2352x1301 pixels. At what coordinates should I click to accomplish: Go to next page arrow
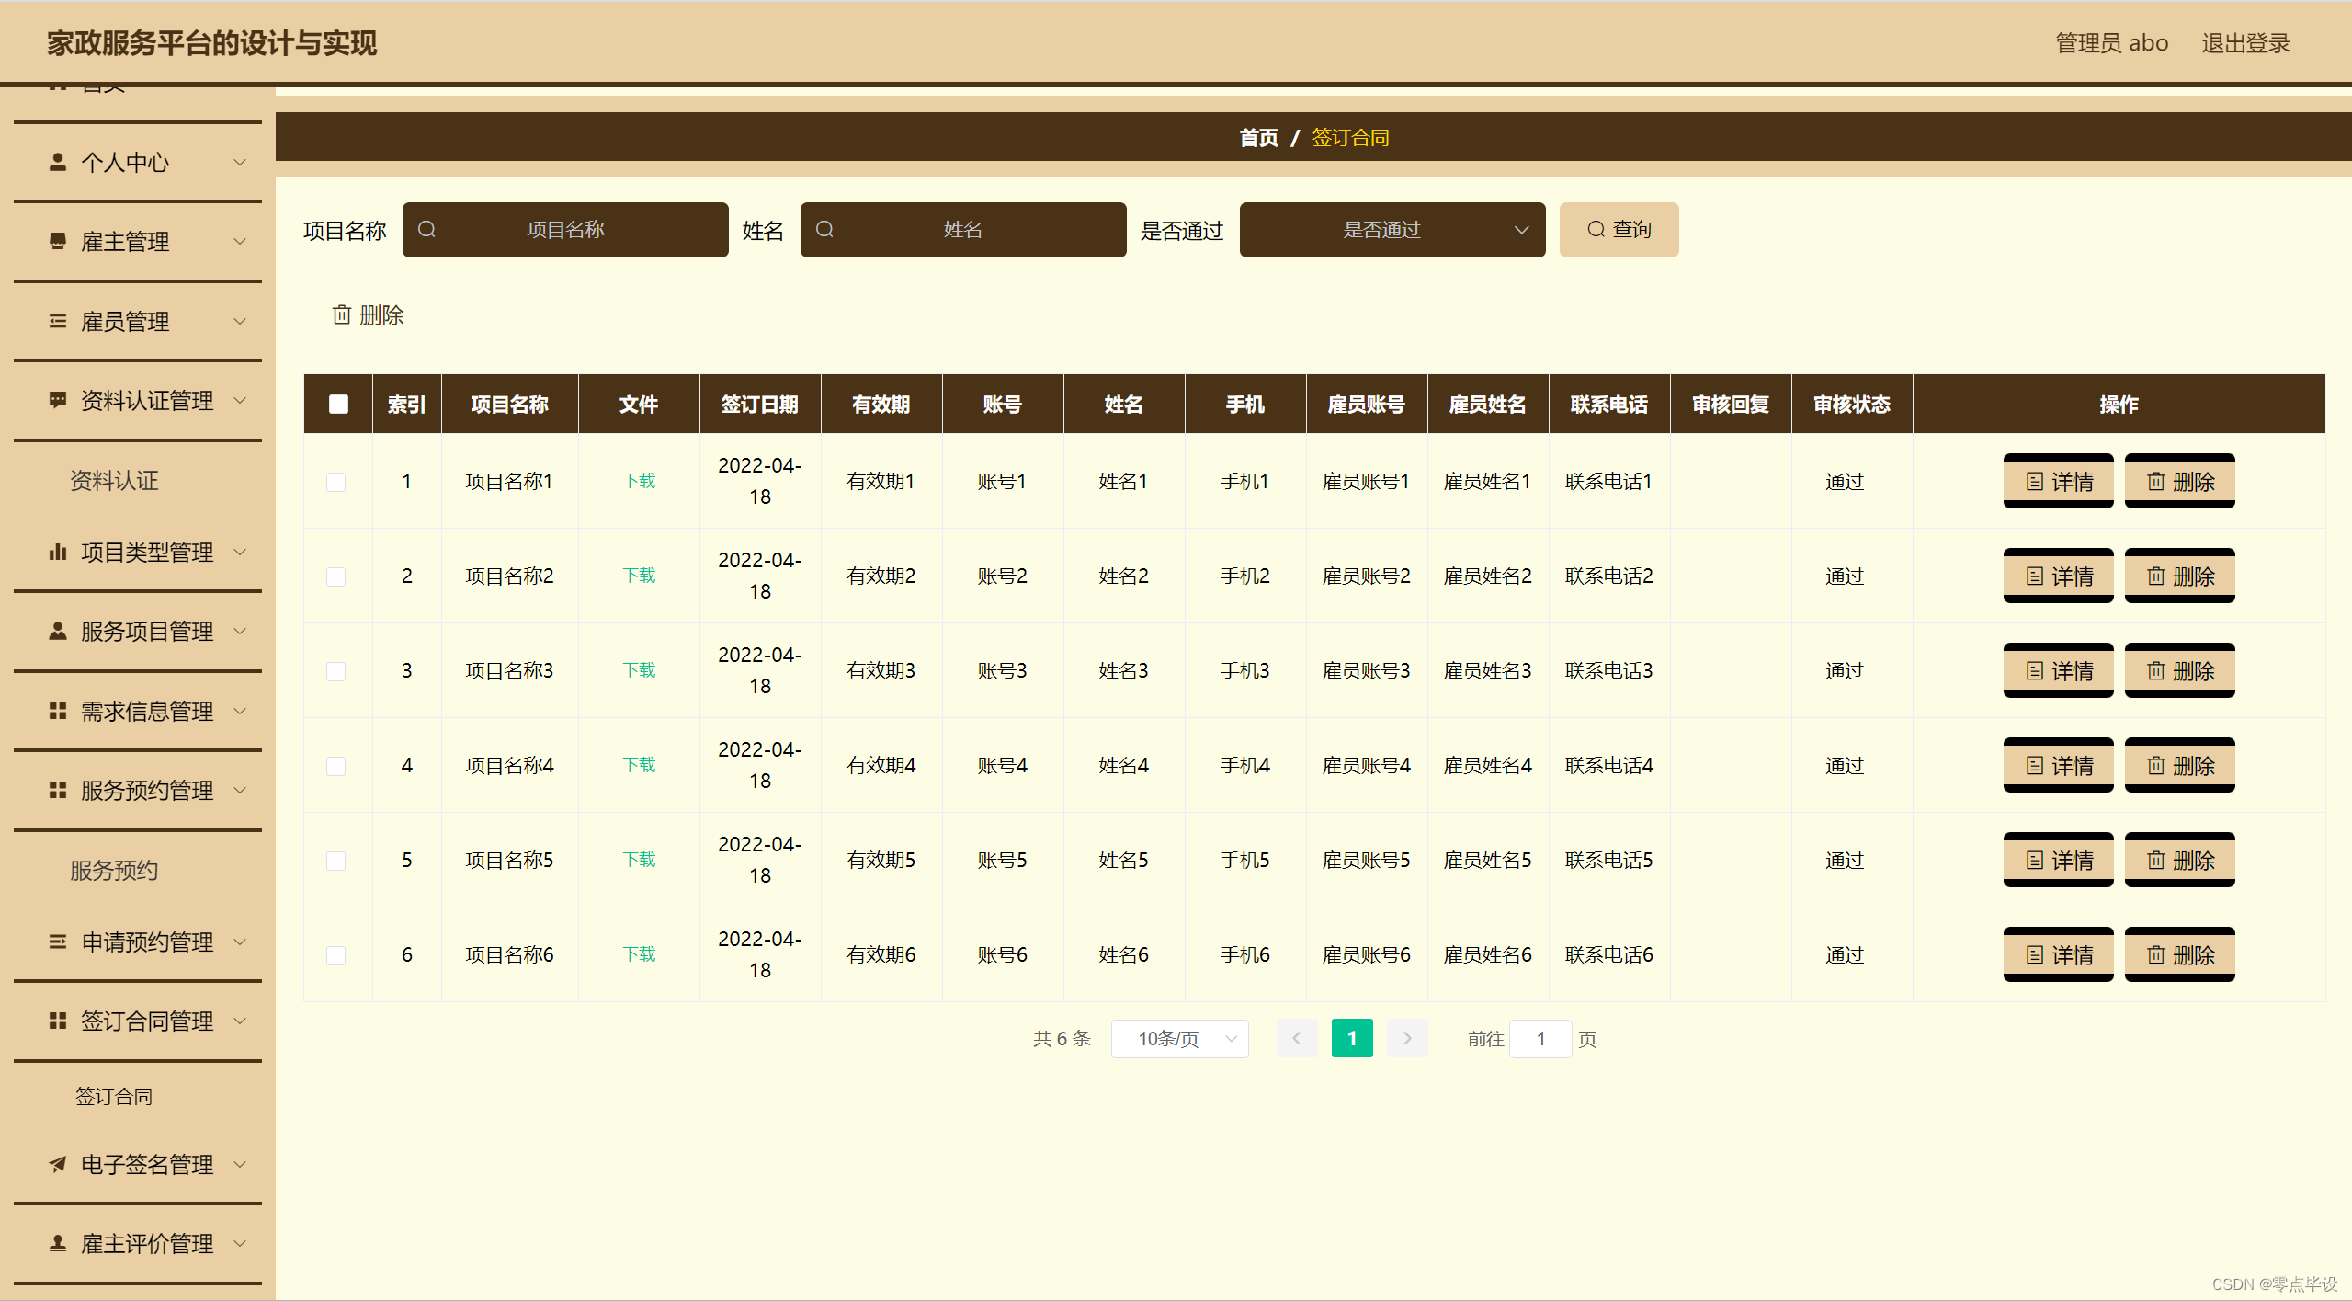tap(1407, 1038)
